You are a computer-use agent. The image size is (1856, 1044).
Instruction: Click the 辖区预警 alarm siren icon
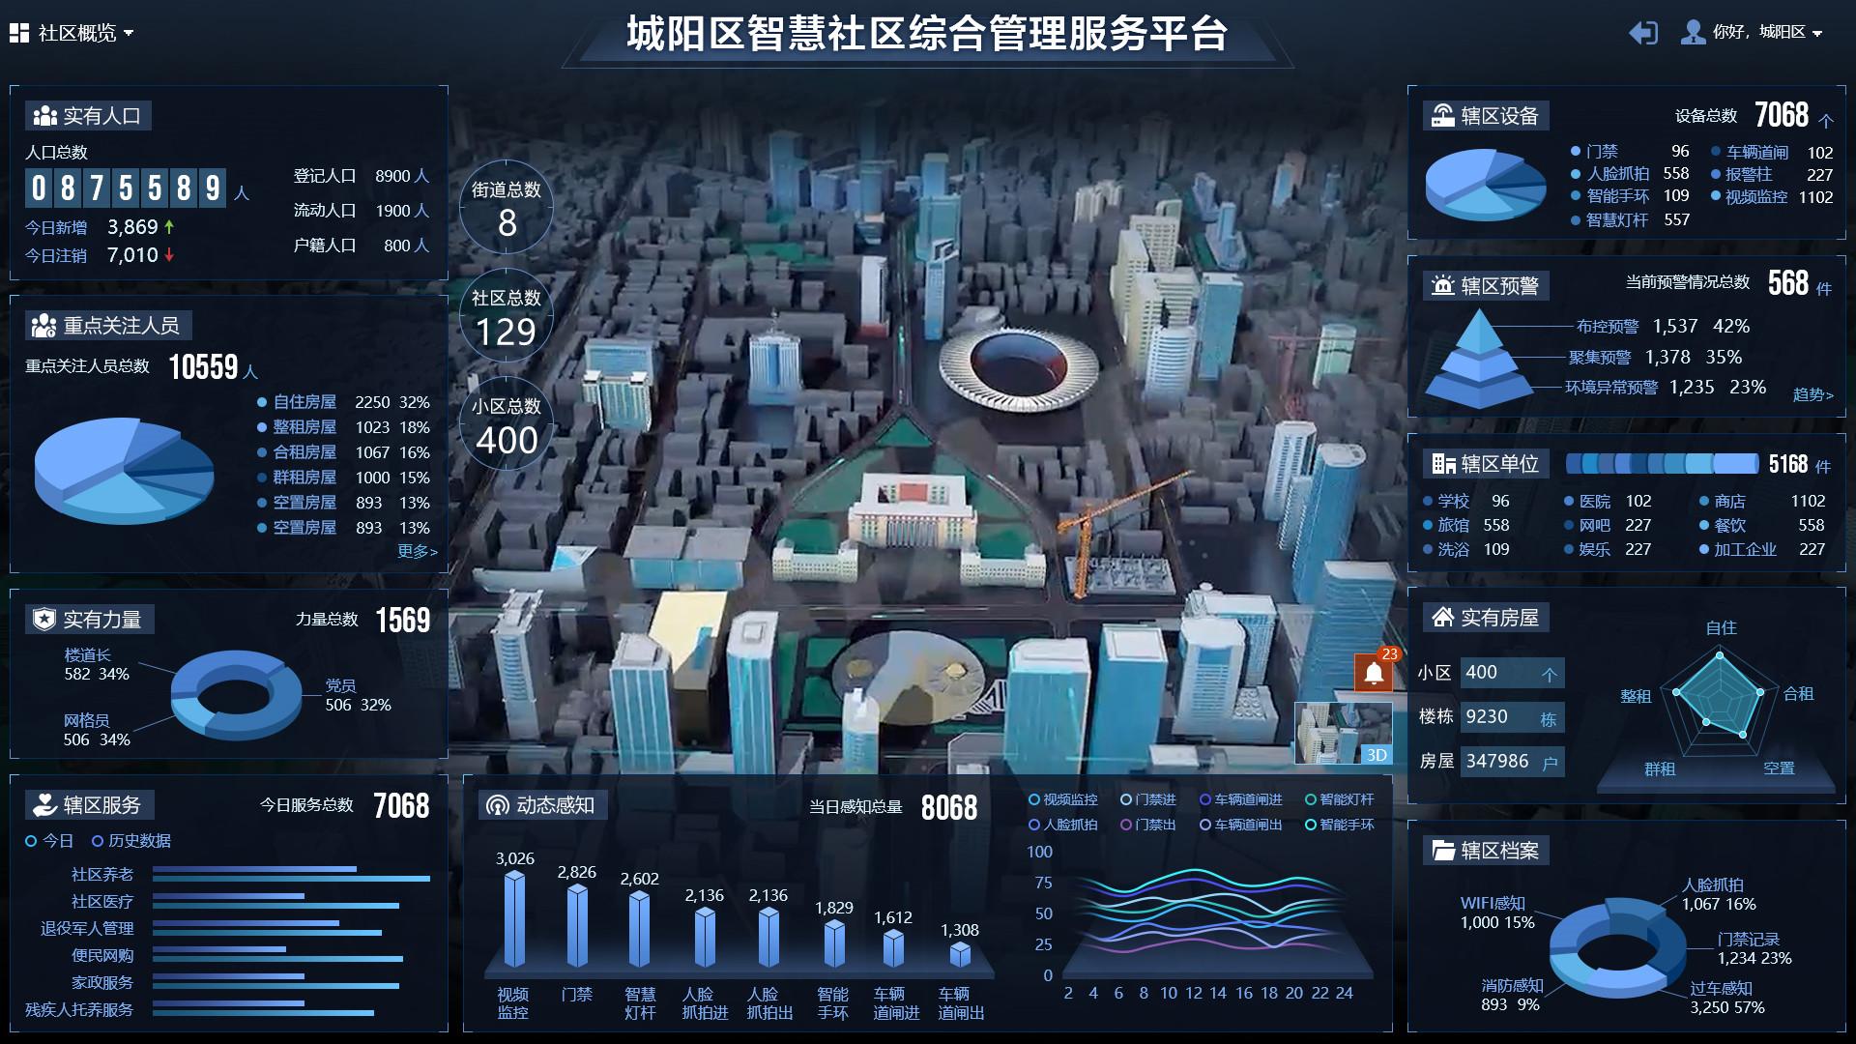click(x=1442, y=286)
